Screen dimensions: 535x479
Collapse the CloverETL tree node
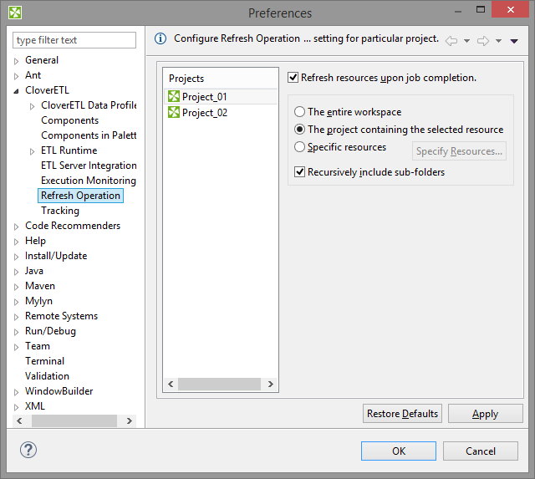pyautogui.click(x=16, y=91)
